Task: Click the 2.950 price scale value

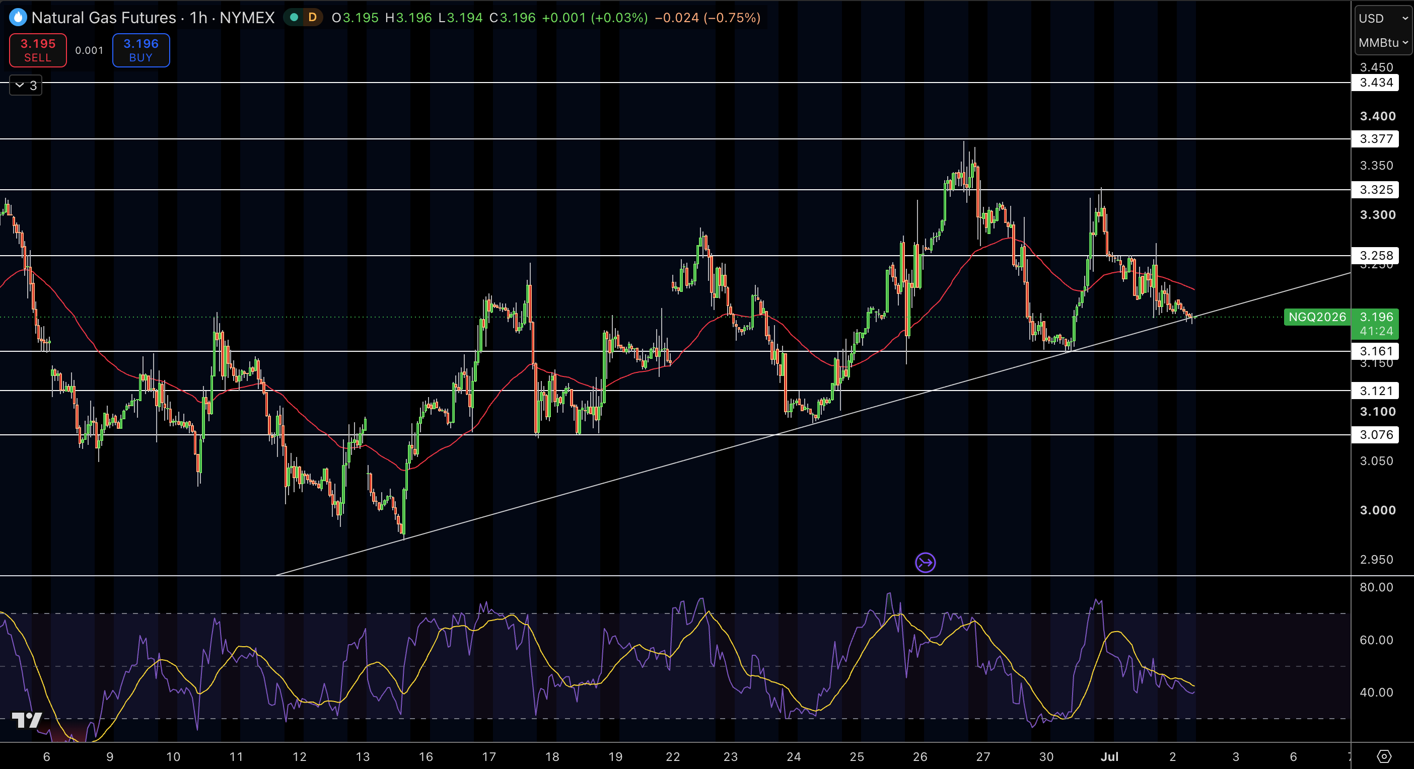Action: pos(1376,560)
